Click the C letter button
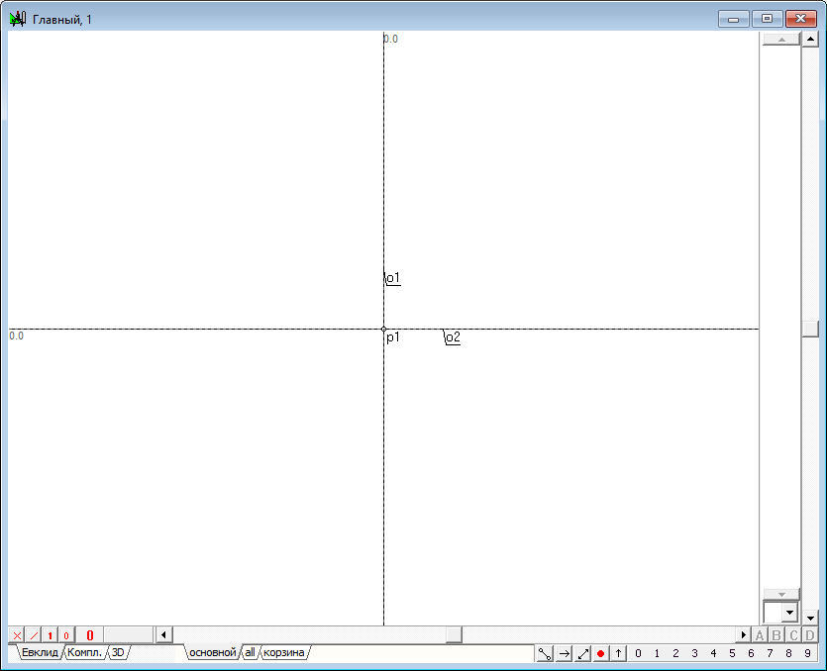This screenshot has height=671, width=827. (x=793, y=635)
